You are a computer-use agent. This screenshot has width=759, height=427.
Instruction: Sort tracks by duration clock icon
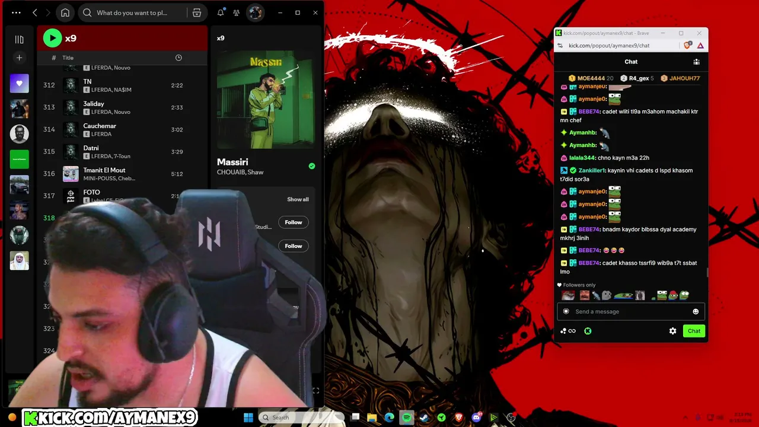point(178,58)
